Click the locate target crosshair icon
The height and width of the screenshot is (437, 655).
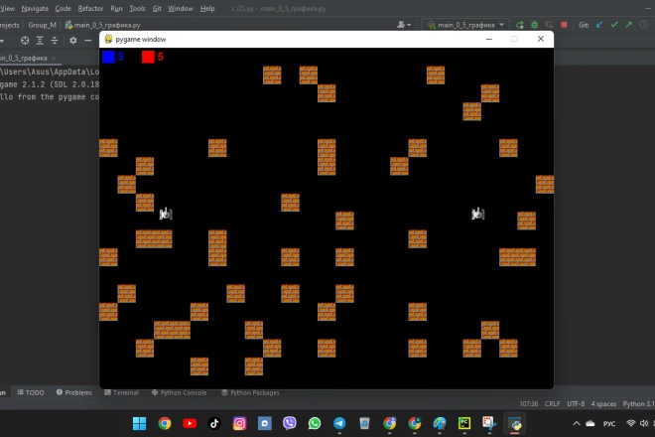point(25,41)
